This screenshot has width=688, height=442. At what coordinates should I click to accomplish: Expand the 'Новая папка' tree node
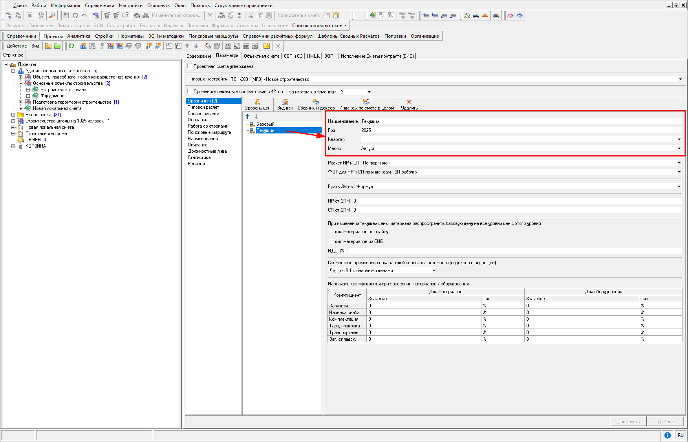(x=13, y=115)
